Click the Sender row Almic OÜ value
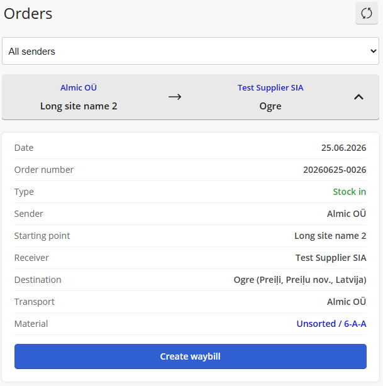Screen dimensions: 383x386 click(x=347, y=214)
